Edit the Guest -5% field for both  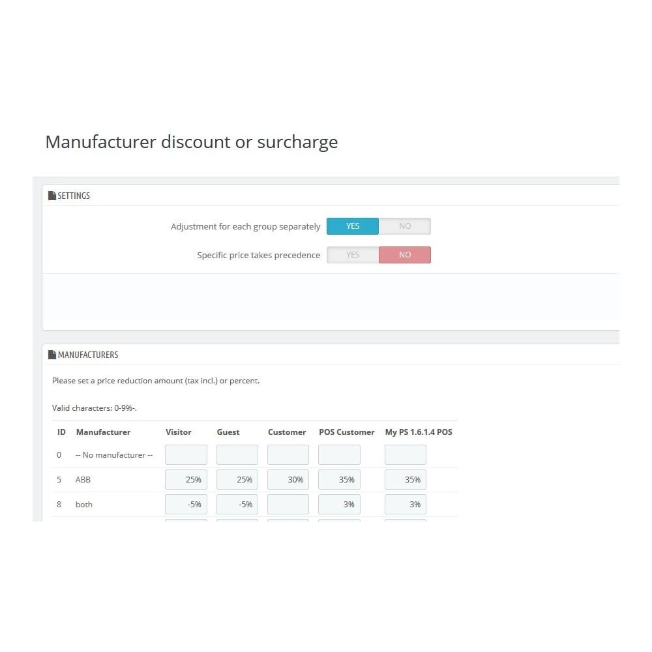coord(237,505)
